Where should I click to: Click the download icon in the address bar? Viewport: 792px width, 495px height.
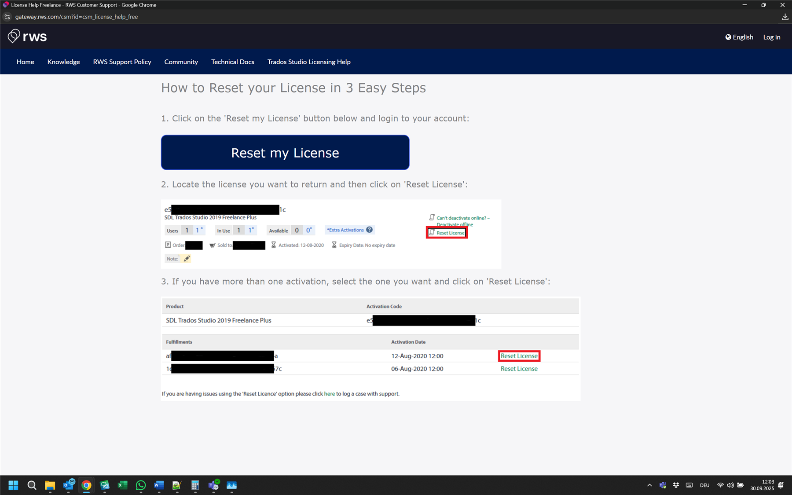(x=785, y=17)
